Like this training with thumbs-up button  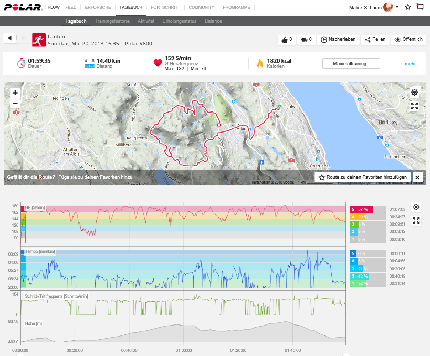point(286,39)
